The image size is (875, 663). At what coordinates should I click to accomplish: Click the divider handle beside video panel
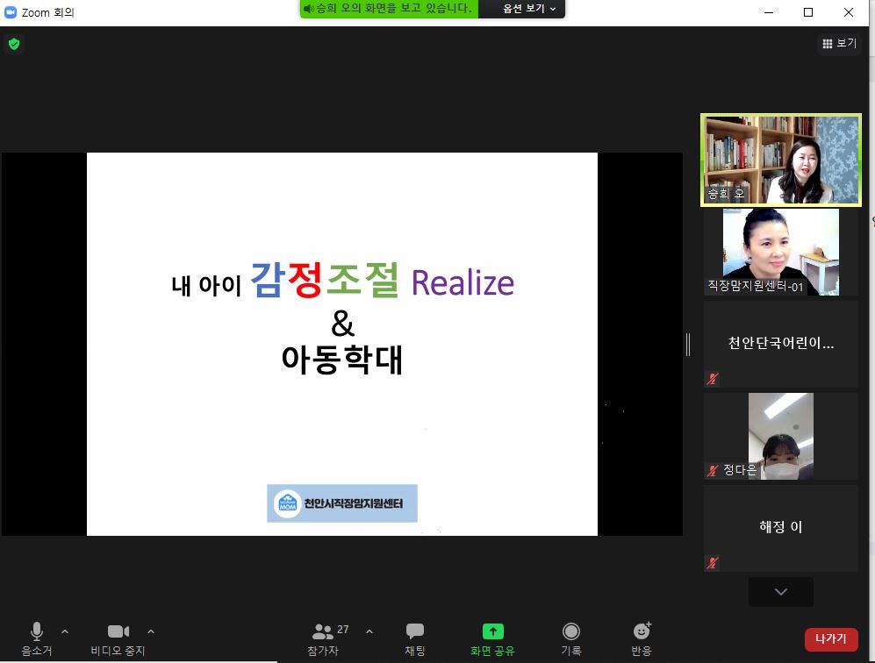pos(688,345)
